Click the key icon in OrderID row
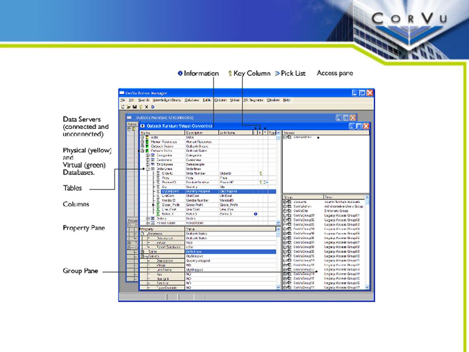This screenshot has height=352, width=469. 260,173
